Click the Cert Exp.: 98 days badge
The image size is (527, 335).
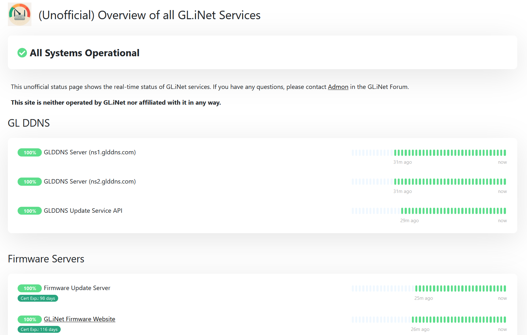point(38,298)
